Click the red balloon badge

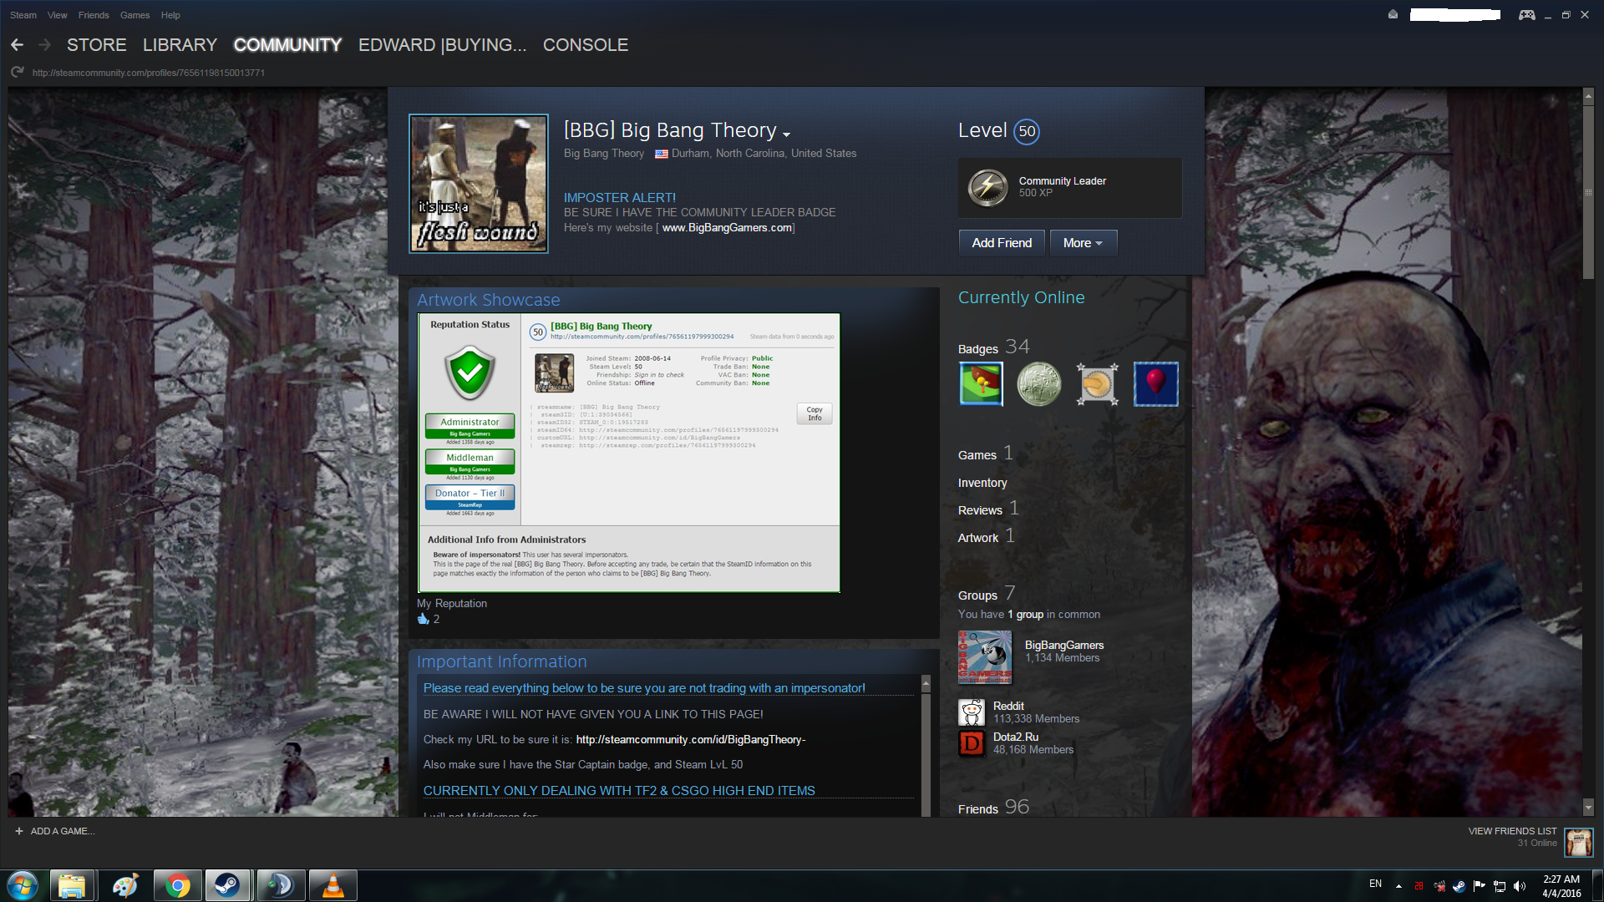coord(1155,384)
